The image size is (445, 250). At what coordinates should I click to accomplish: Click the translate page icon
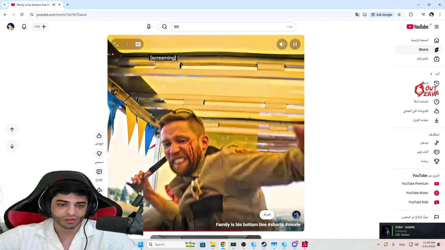[357, 15]
